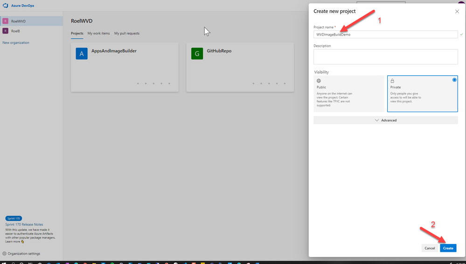Click the Description text area
Screen dimensions: 466x264
click(385, 57)
